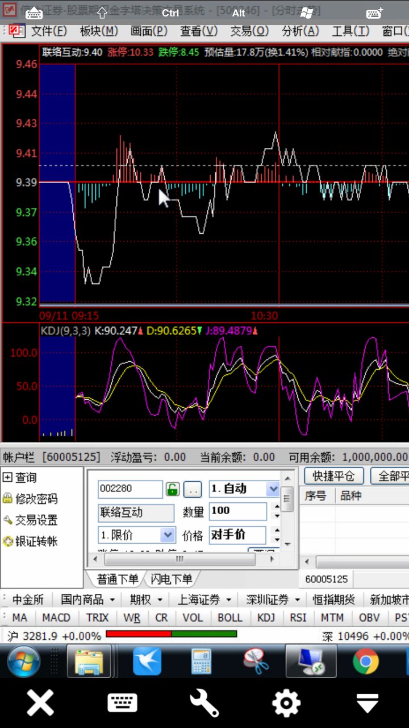Select 恒指期货 button
Viewport: 409px width, 728px height.
(x=333, y=599)
